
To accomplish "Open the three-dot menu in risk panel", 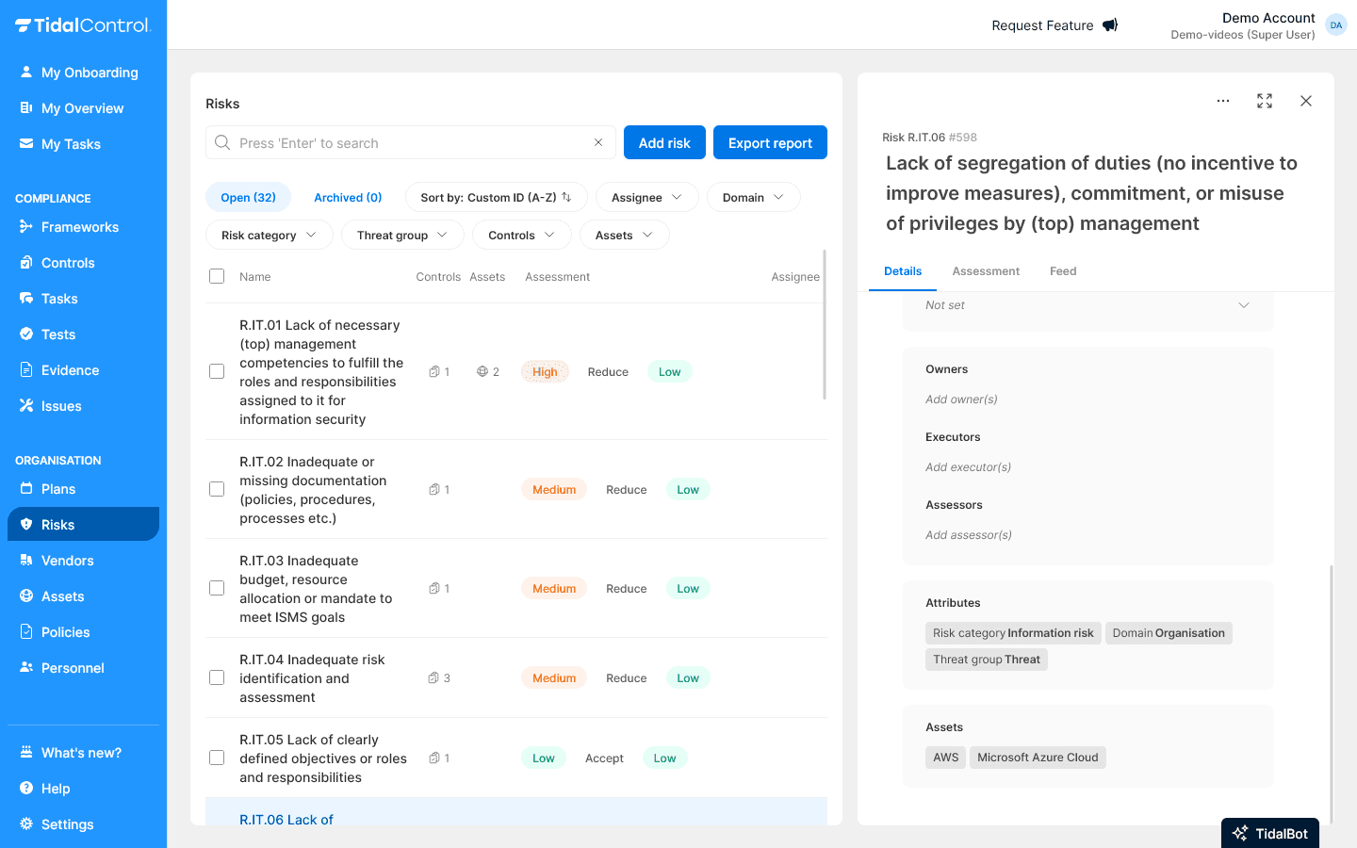I will click(x=1222, y=101).
